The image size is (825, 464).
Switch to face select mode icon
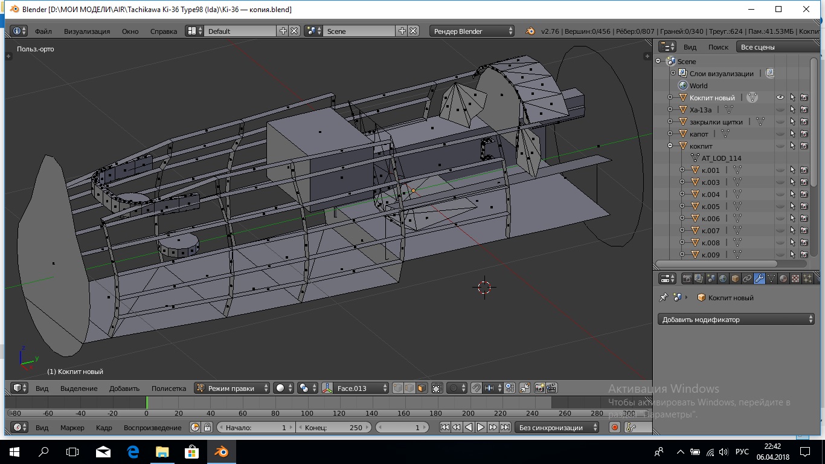click(x=421, y=388)
